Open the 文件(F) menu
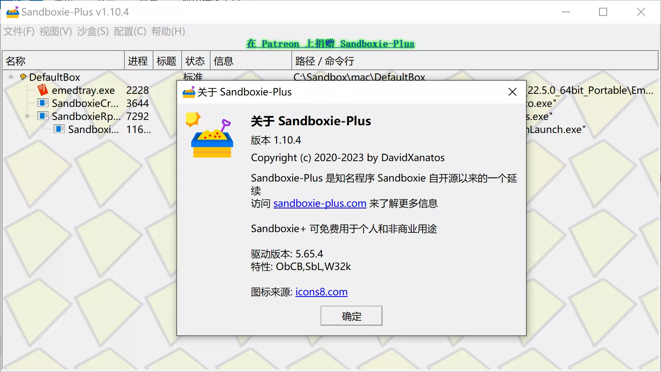Screen dimensions: 661x372 [18, 31]
